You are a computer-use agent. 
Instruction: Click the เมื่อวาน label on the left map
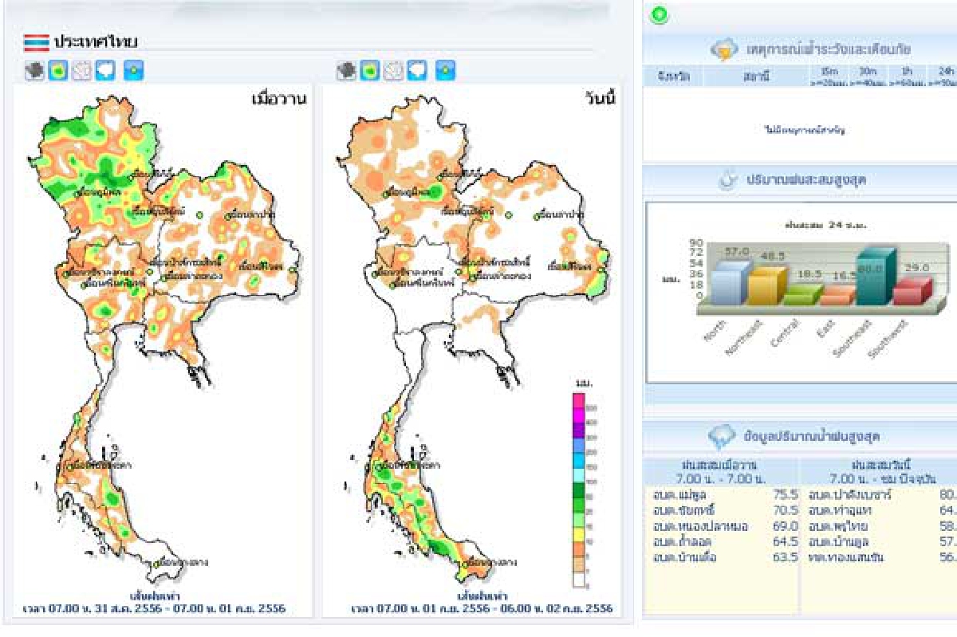(279, 99)
